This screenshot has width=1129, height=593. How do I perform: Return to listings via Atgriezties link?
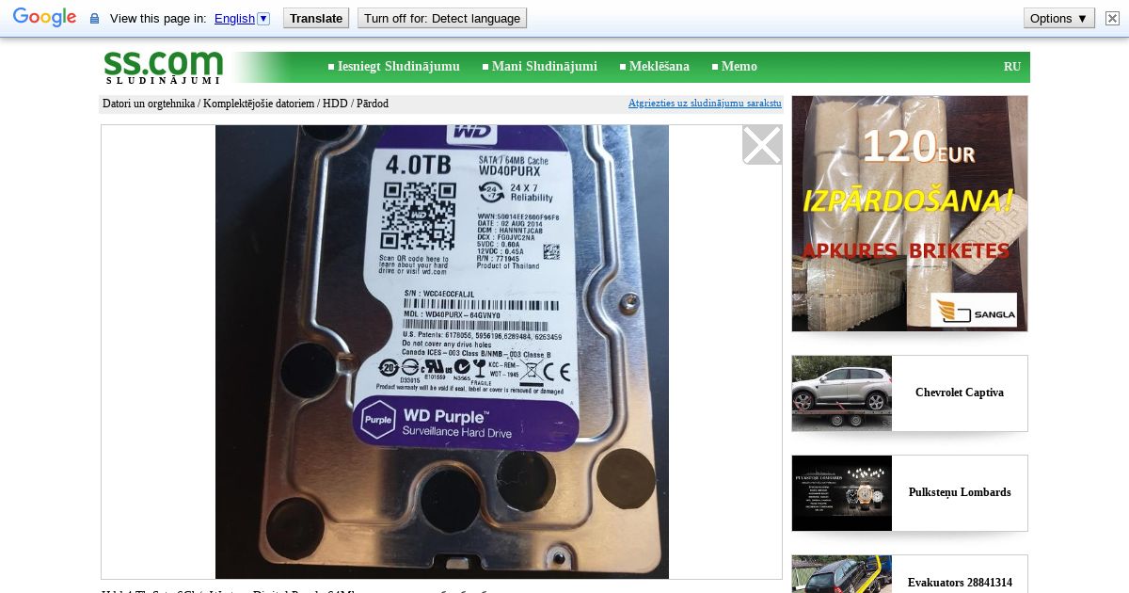click(705, 104)
